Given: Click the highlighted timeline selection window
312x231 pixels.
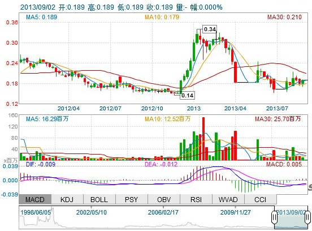Looking at the screenshot, I should coord(291,217).
